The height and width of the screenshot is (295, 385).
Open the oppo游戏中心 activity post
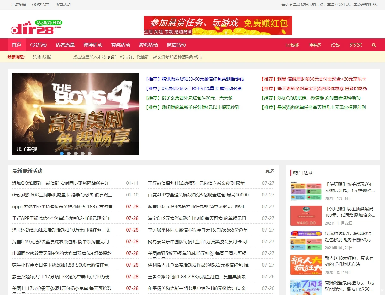pyautogui.click(x=62, y=207)
